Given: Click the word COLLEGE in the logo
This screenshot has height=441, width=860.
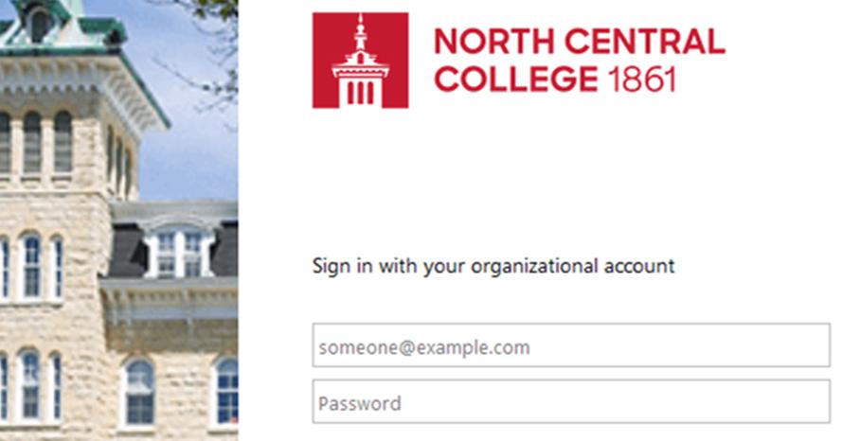Looking at the screenshot, I should [516, 79].
